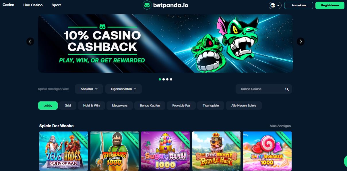
Task: Expand the Anbieter dropdown
Action: (89, 89)
